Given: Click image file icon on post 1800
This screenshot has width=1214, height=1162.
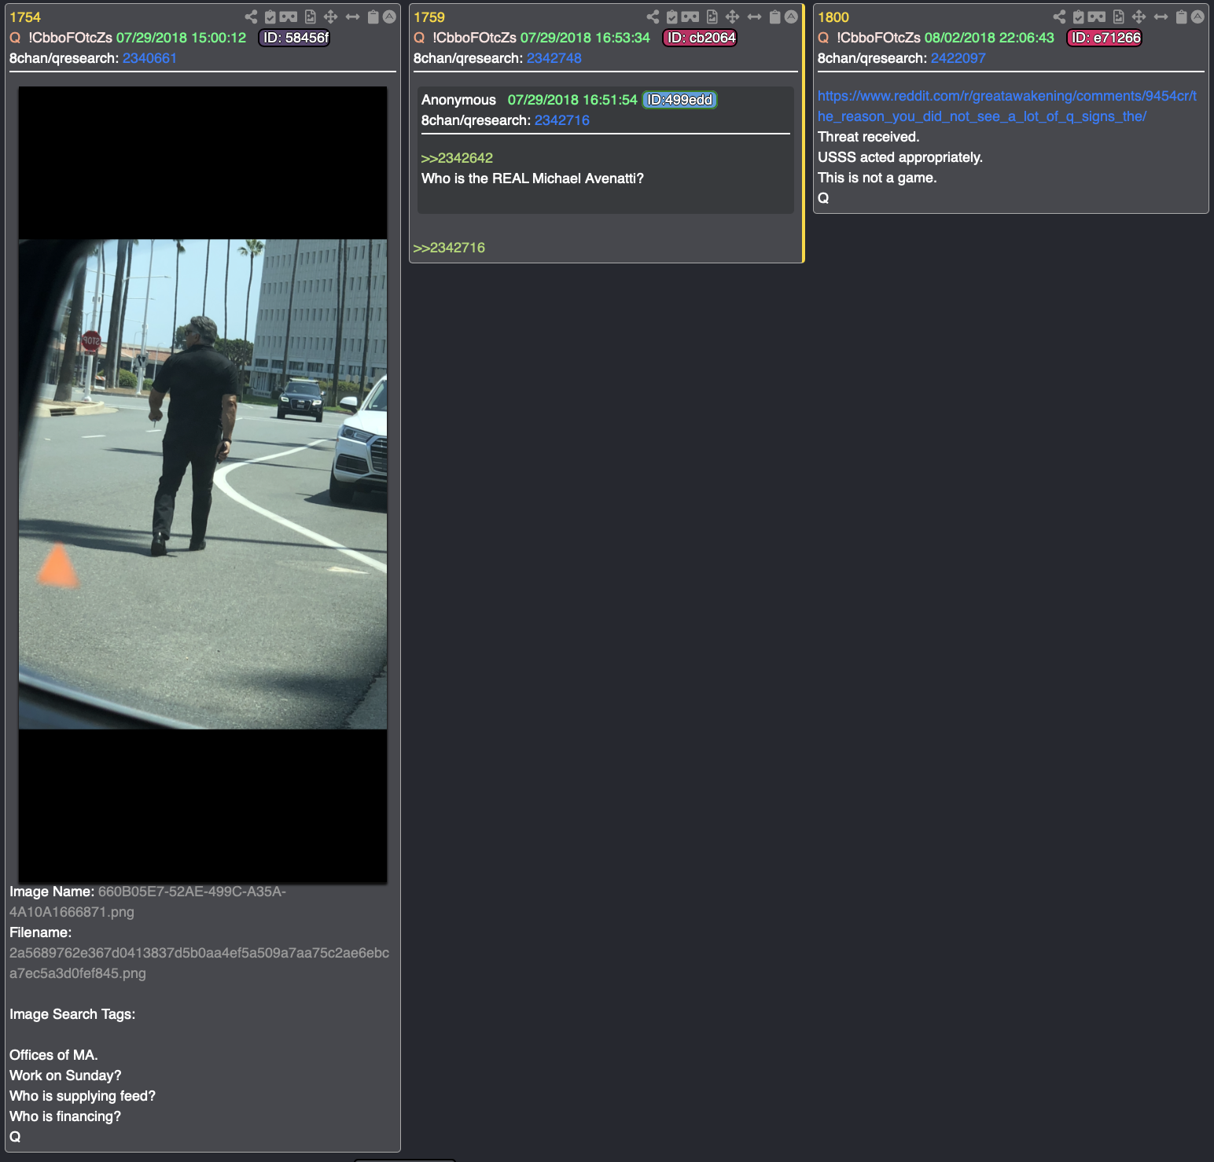Looking at the screenshot, I should (x=1119, y=17).
